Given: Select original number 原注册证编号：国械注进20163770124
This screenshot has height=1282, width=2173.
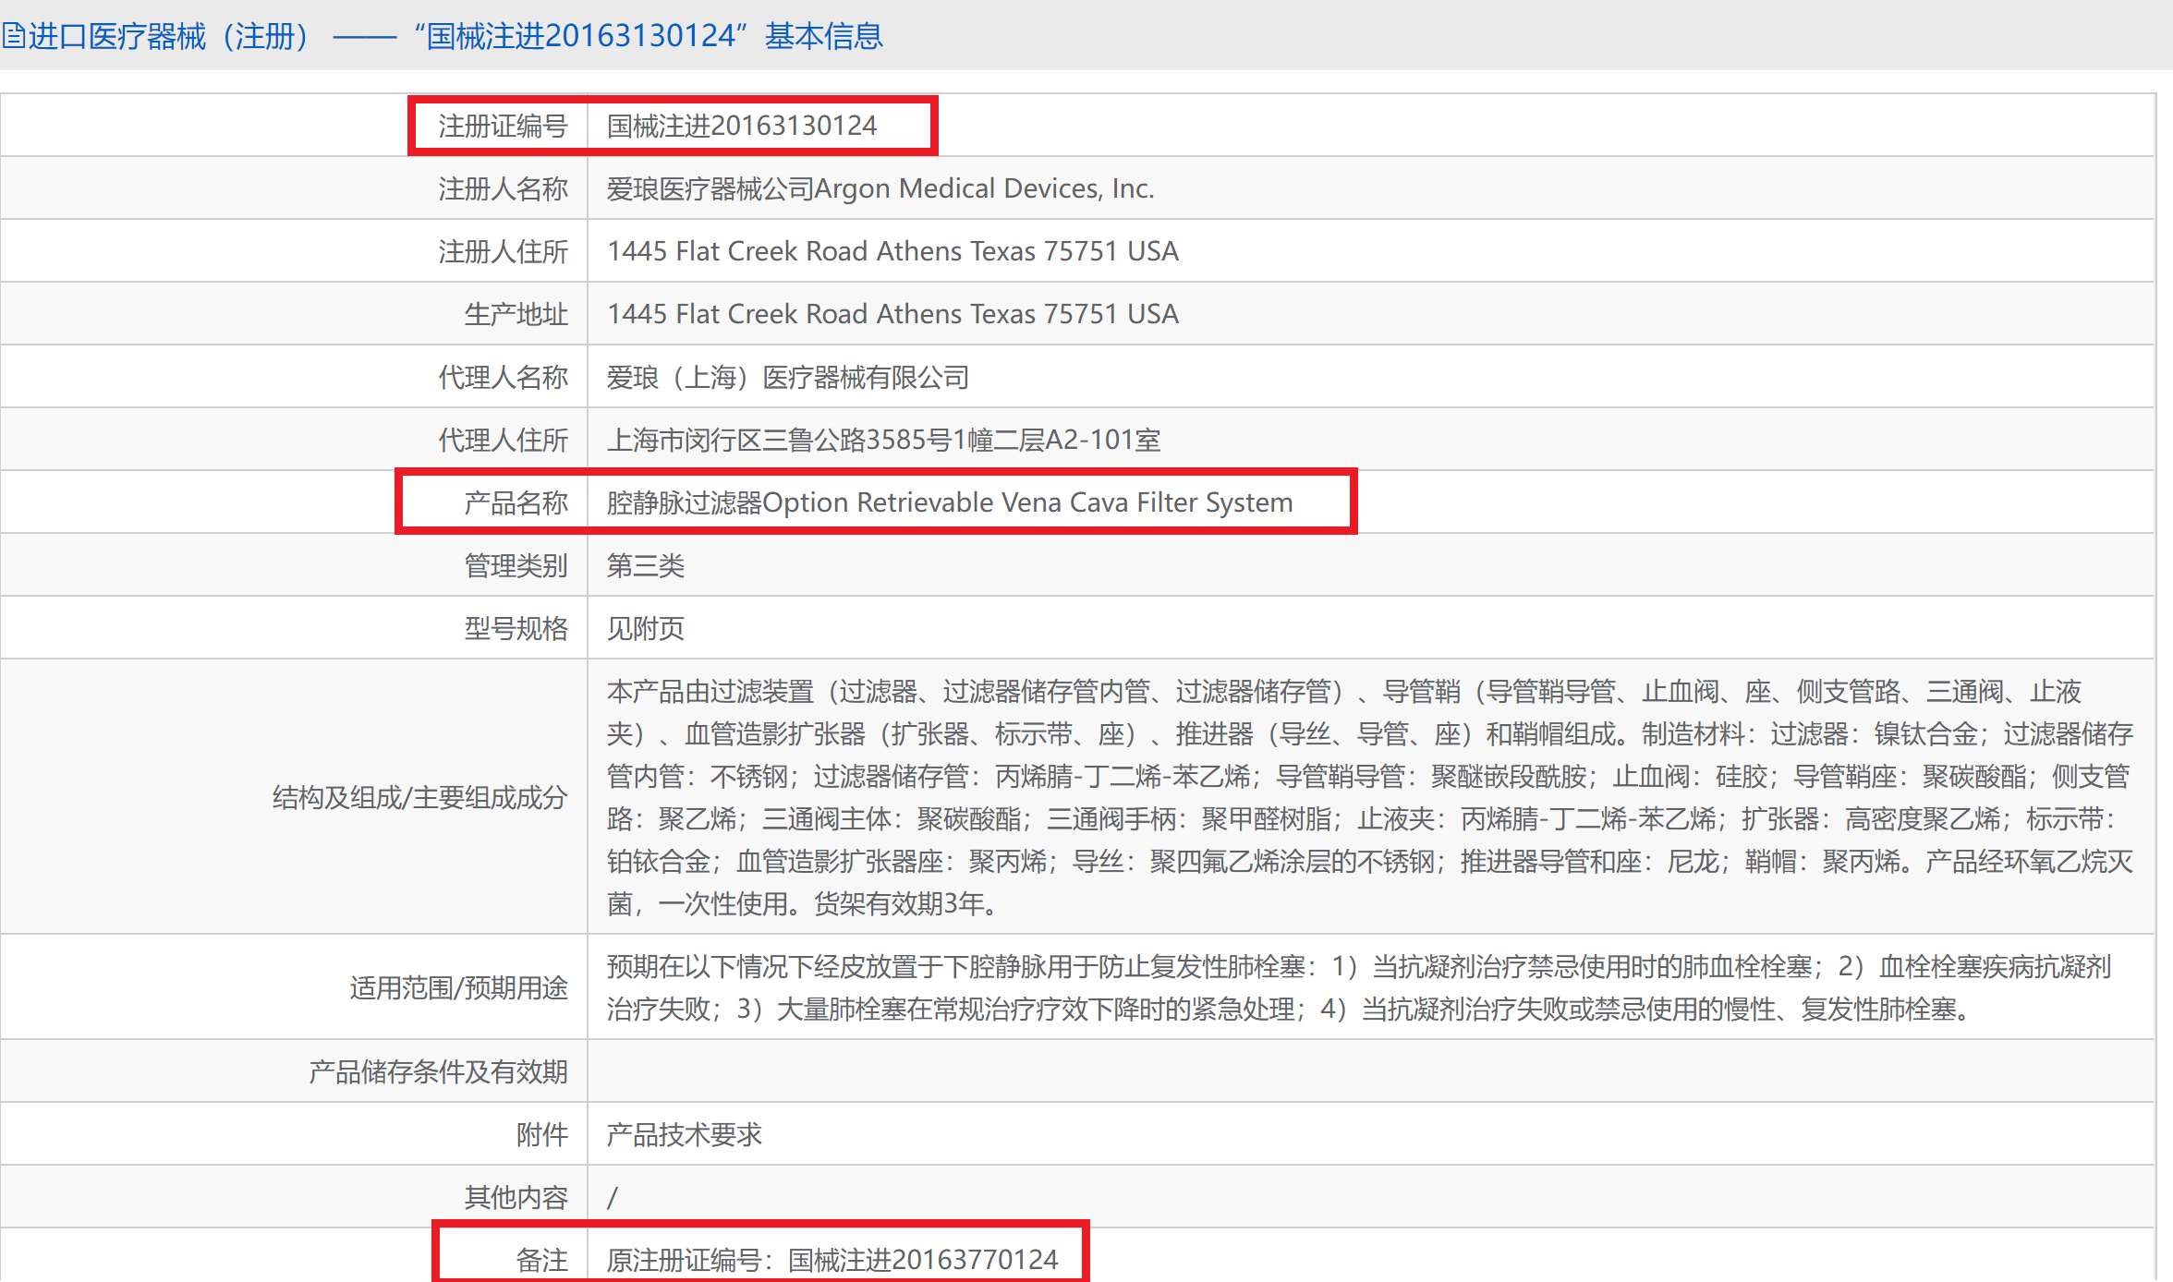Looking at the screenshot, I should 832,1260.
